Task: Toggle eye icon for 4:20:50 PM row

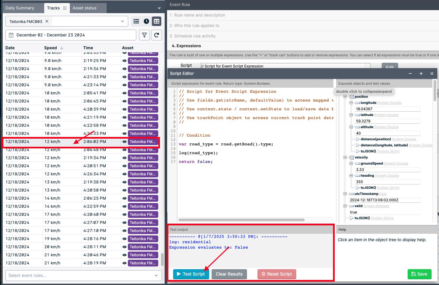Action: click(125, 190)
